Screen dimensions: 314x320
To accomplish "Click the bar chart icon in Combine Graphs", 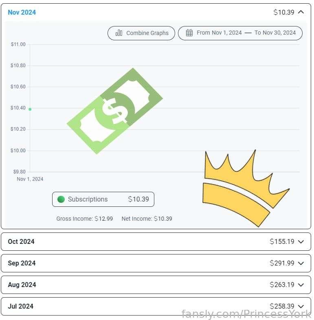I will coord(119,33).
